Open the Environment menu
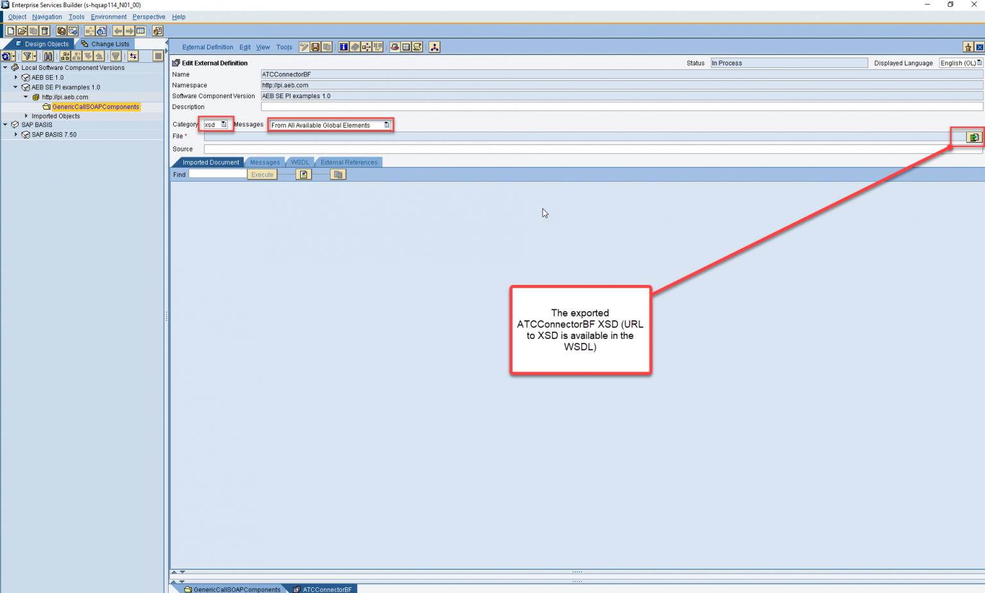This screenshot has width=985, height=593. pyautogui.click(x=108, y=17)
